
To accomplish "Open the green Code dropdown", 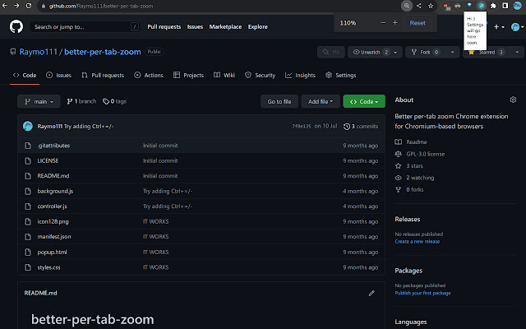I will pos(364,101).
